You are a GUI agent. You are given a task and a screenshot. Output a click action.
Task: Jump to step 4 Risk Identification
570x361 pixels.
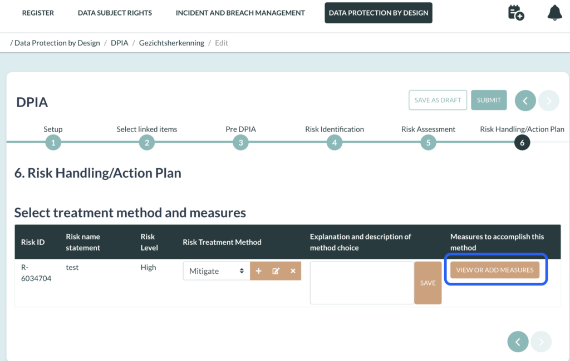pos(335,143)
